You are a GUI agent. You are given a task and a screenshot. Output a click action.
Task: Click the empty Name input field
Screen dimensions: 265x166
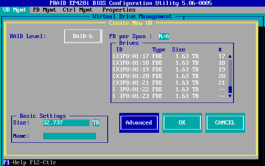(70, 136)
